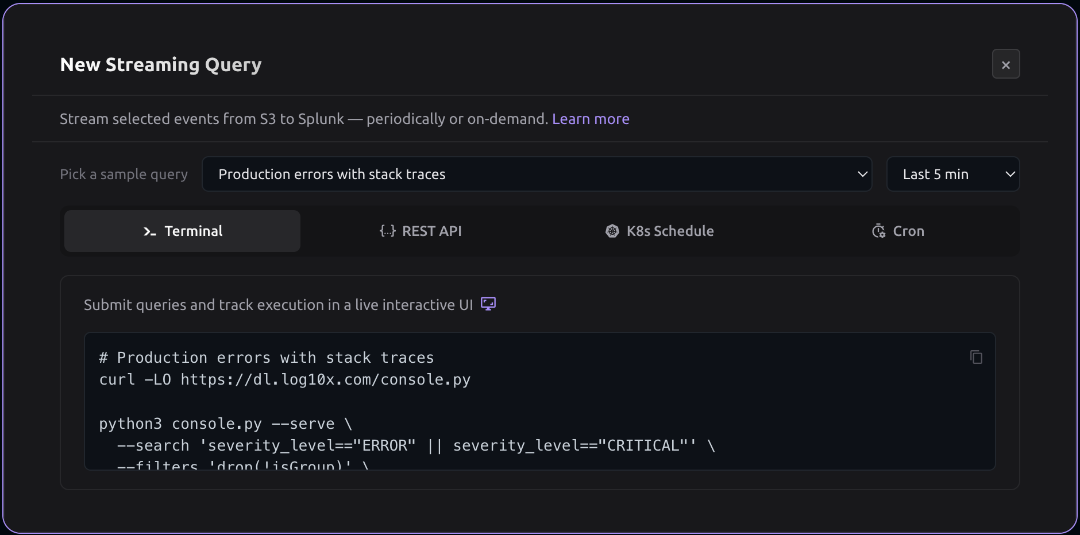Click the terminal prompt icon in Terminal tab
This screenshot has width=1080, height=535.
[149, 231]
